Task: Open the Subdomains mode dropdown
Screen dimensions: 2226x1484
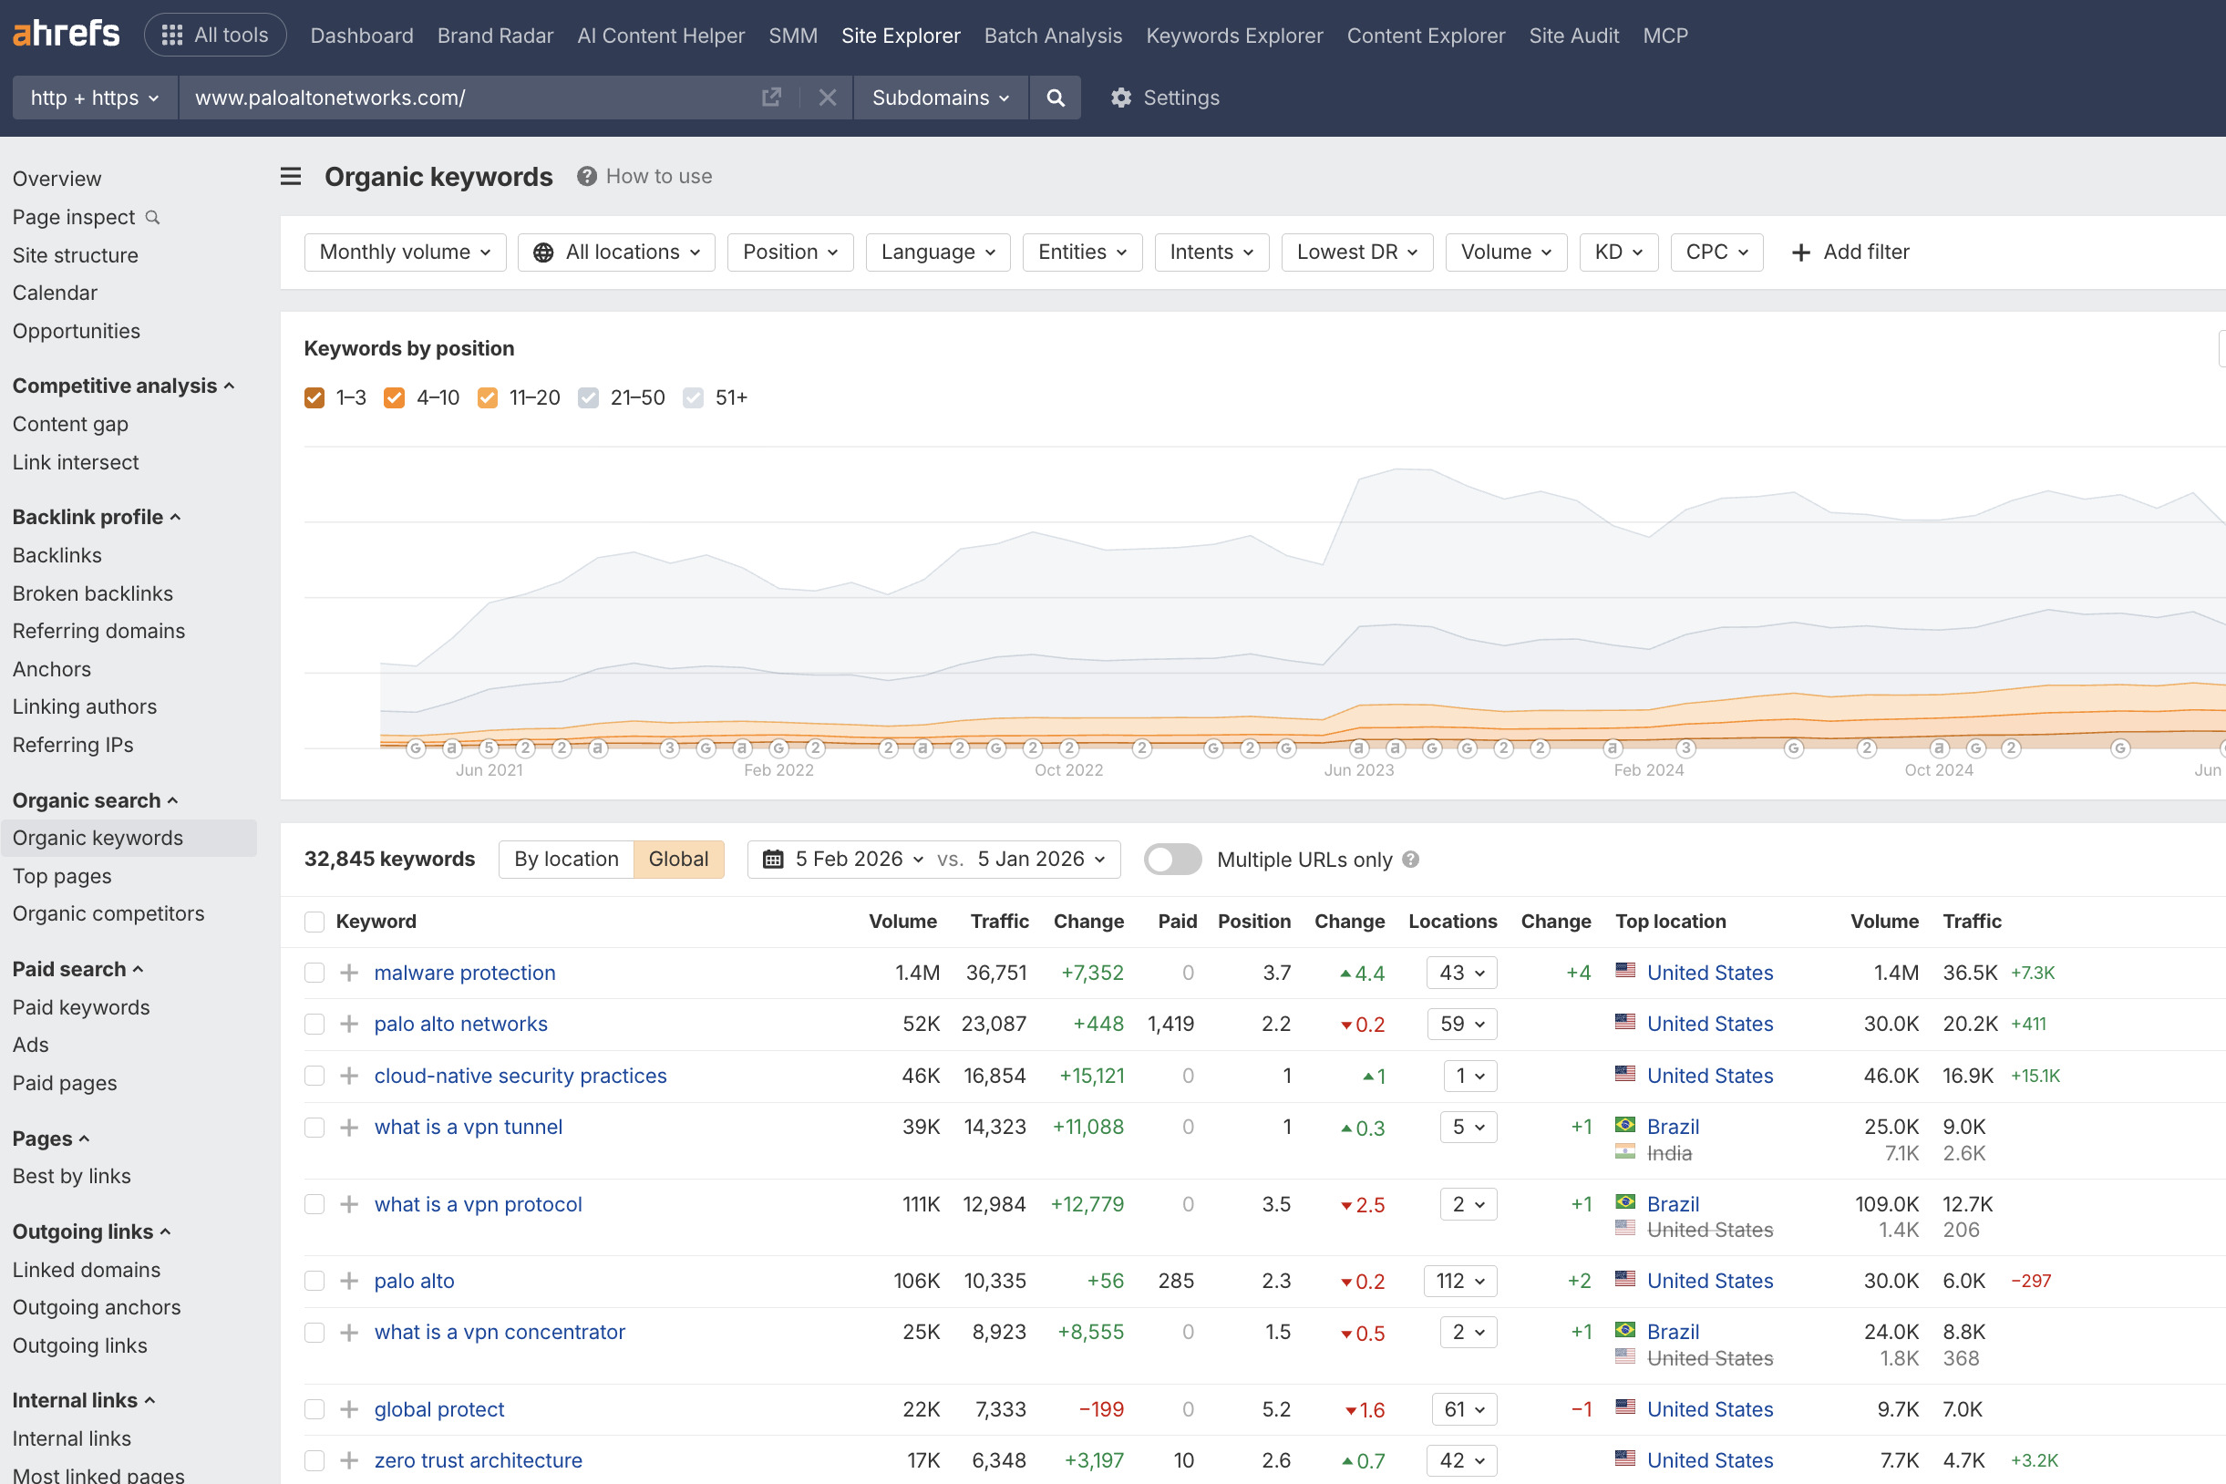Action: point(940,98)
